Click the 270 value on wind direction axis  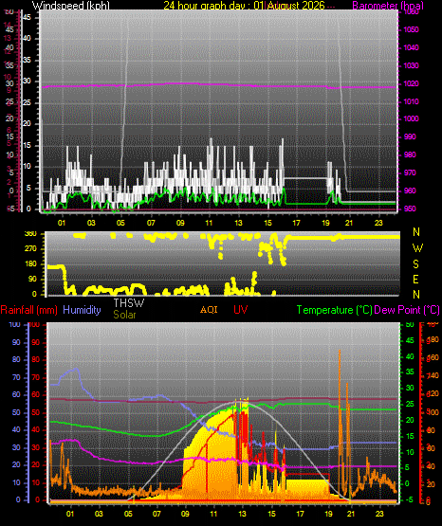click(30, 249)
